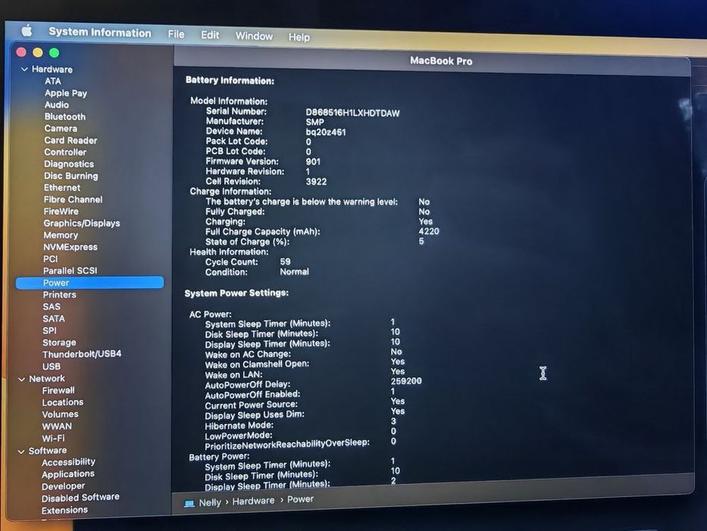Viewport: 707px width, 531px height.
Task: Select Camera in the sidebar
Action: pos(61,128)
